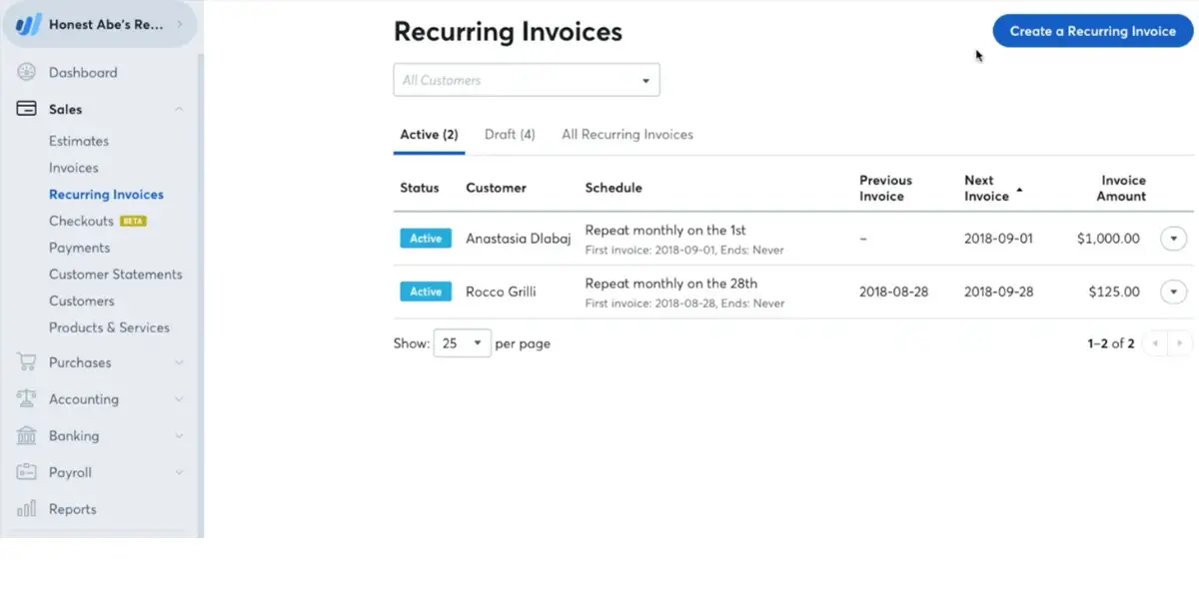The width and height of the screenshot is (1199, 599).
Task: Click the Dashboard gauge icon
Action: 27,73
